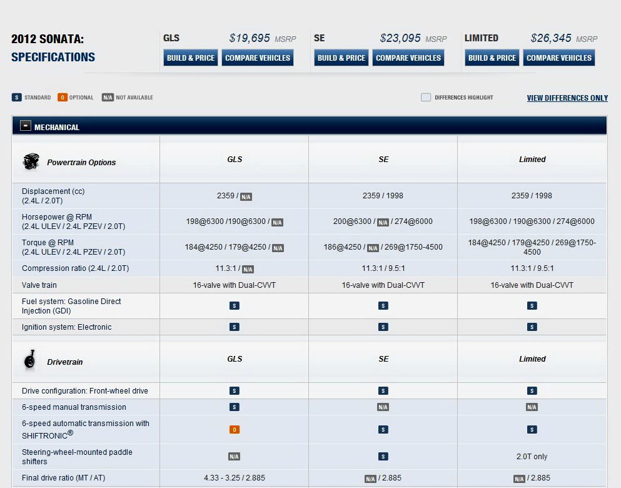Click the Valve train row label

pos(39,285)
